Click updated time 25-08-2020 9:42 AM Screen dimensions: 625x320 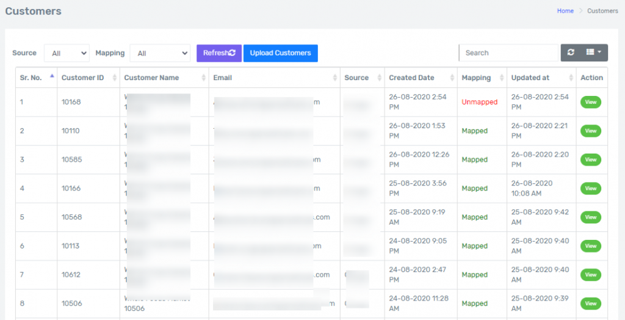(x=540, y=217)
